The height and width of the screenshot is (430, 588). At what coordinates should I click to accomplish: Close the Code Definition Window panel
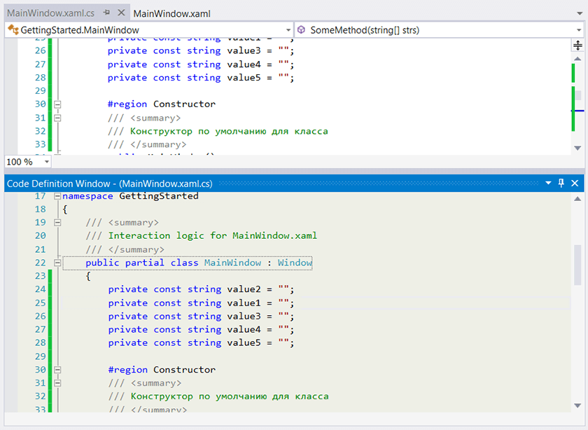(575, 183)
